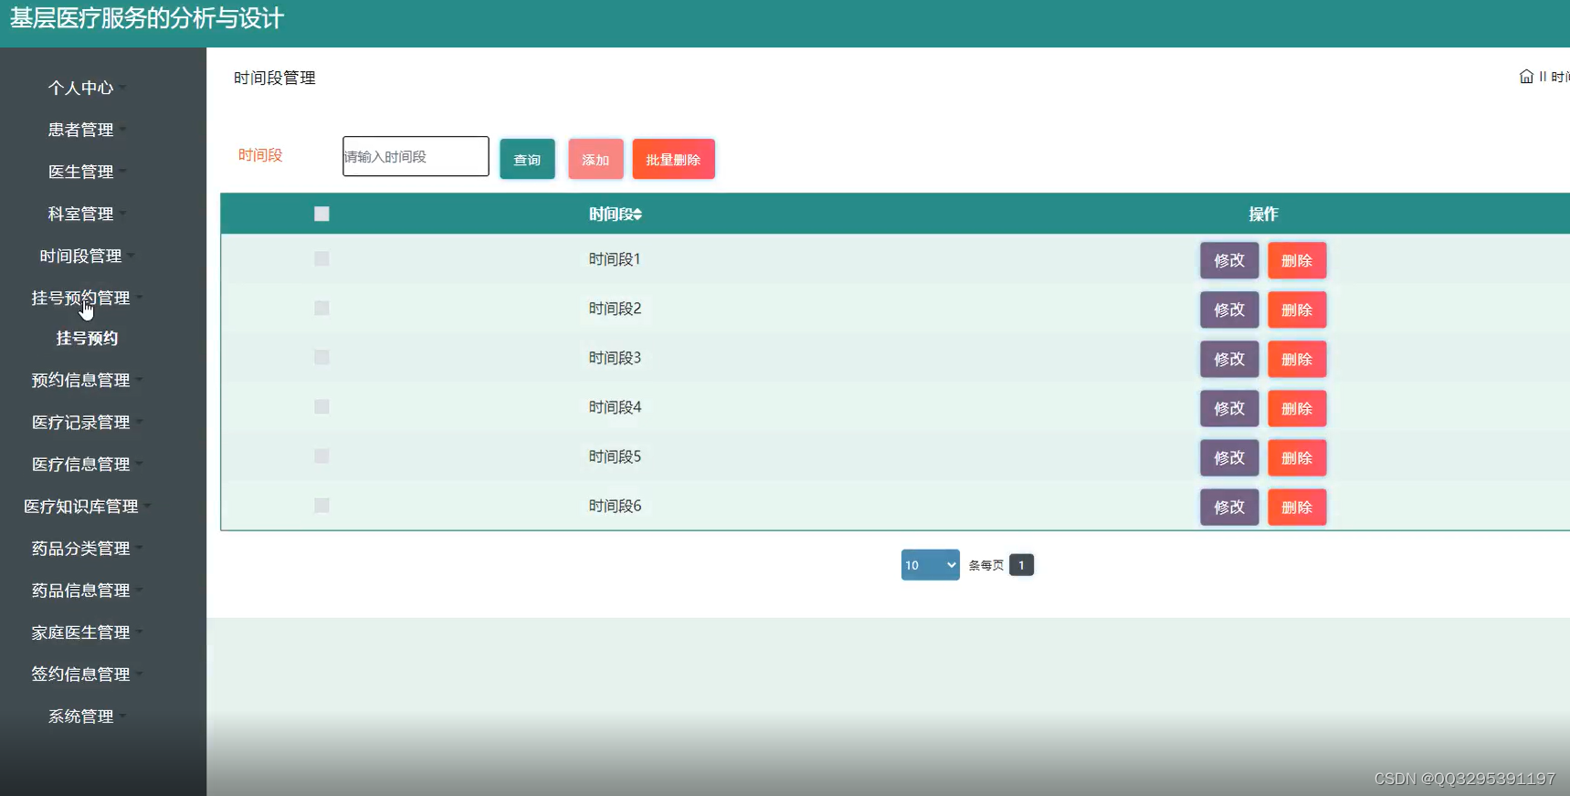Expand 医生管理 sidebar menu

tap(86, 172)
